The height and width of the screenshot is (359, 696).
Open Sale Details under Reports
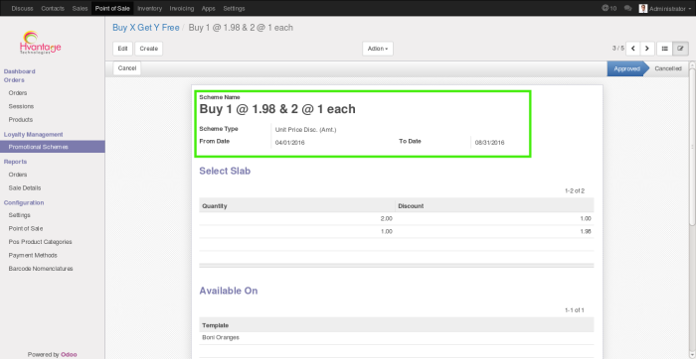25,187
